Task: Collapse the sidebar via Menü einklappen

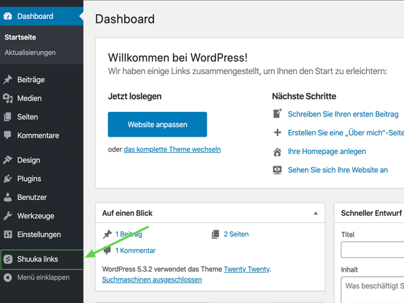Action: pos(42,277)
